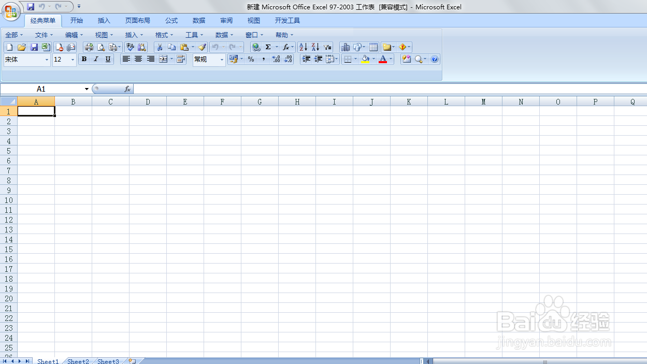Expand the Merge and Center dropdown arrow
Viewport: 647px width, 364px height.
click(x=171, y=60)
